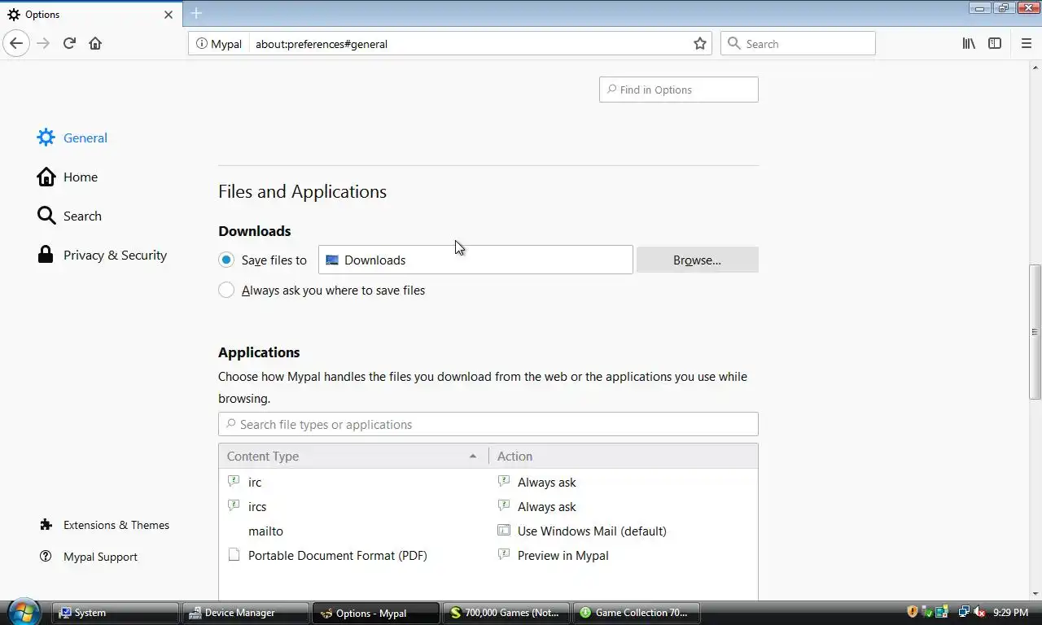The height and width of the screenshot is (625, 1042).
Task: Show site information icon next to Mypal
Action: point(201,44)
